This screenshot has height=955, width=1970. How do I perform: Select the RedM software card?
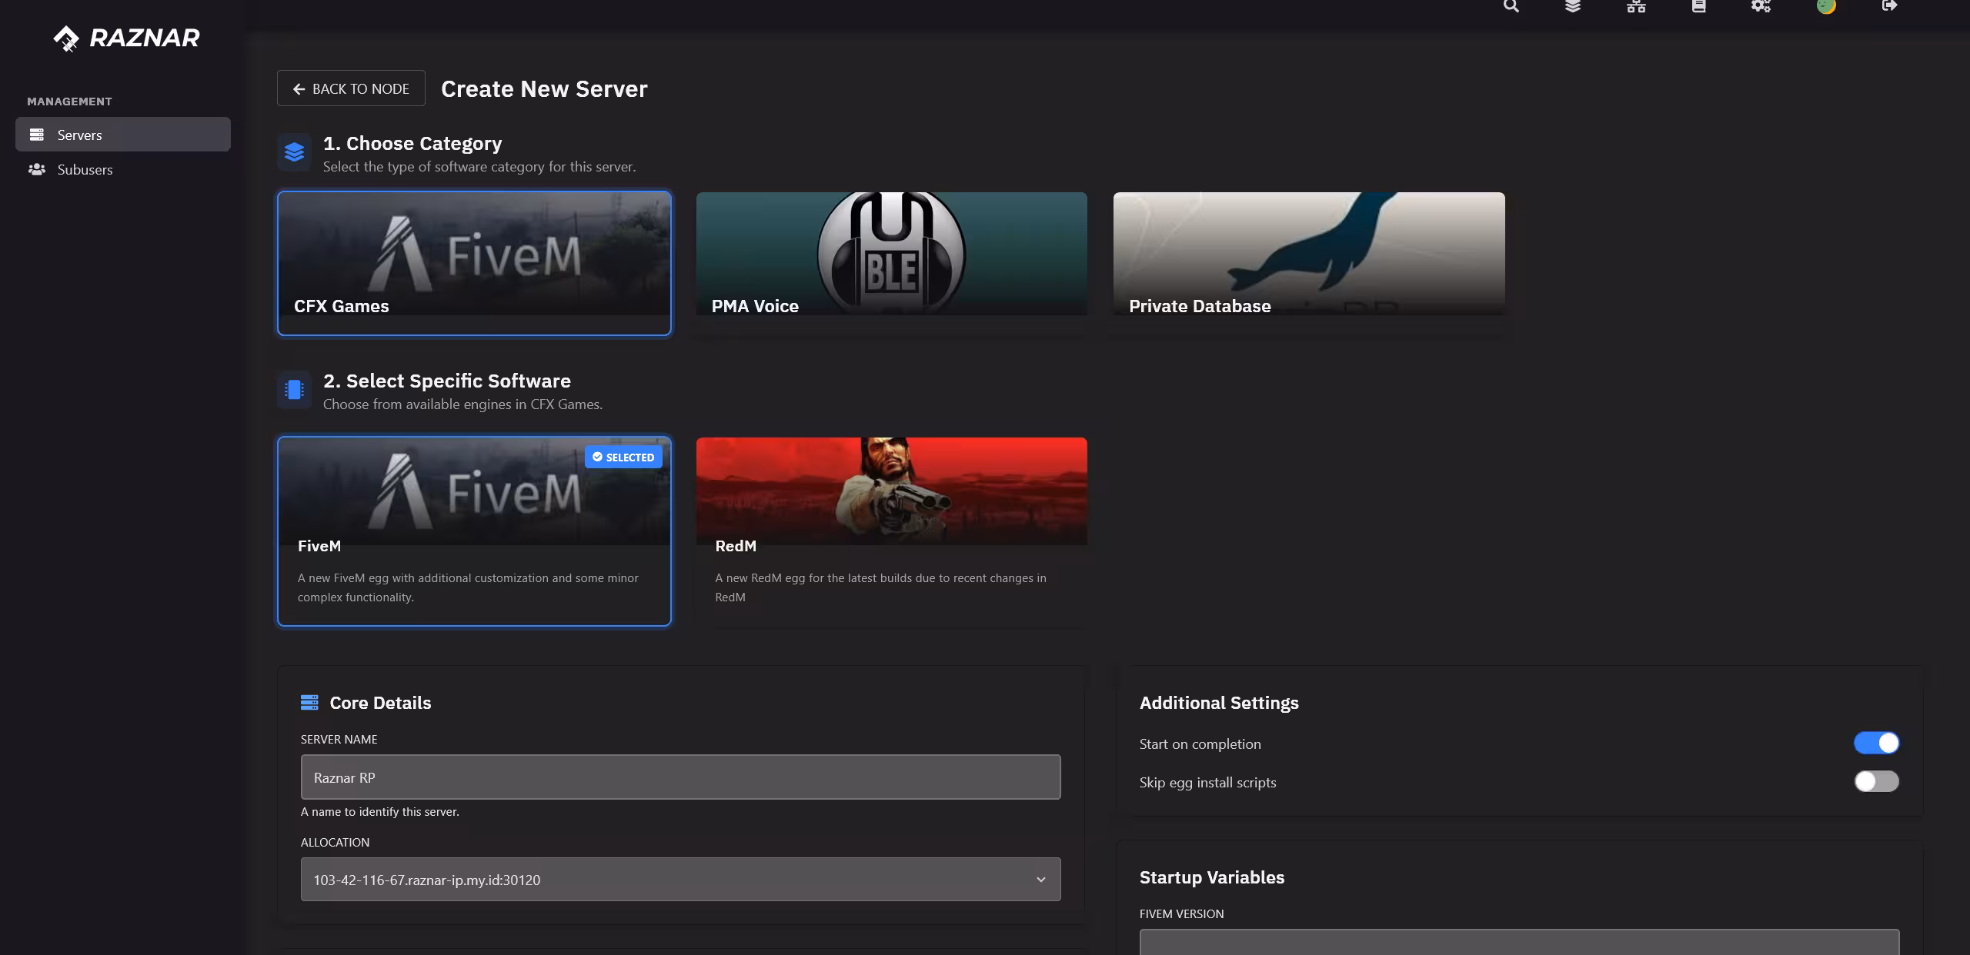892,531
